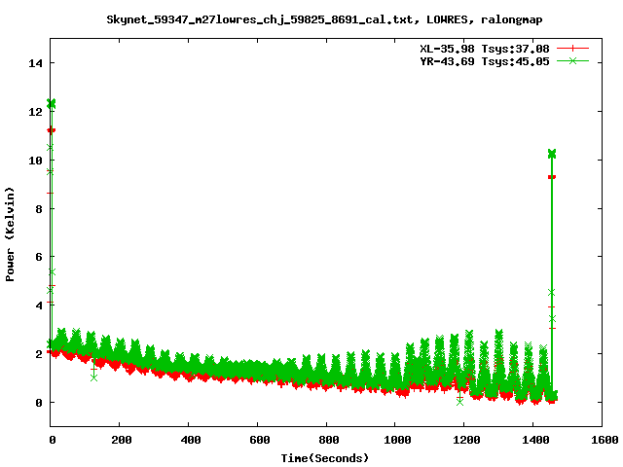Click the red line sample beside XL legend

pyautogui.click(x=572, y=49)
